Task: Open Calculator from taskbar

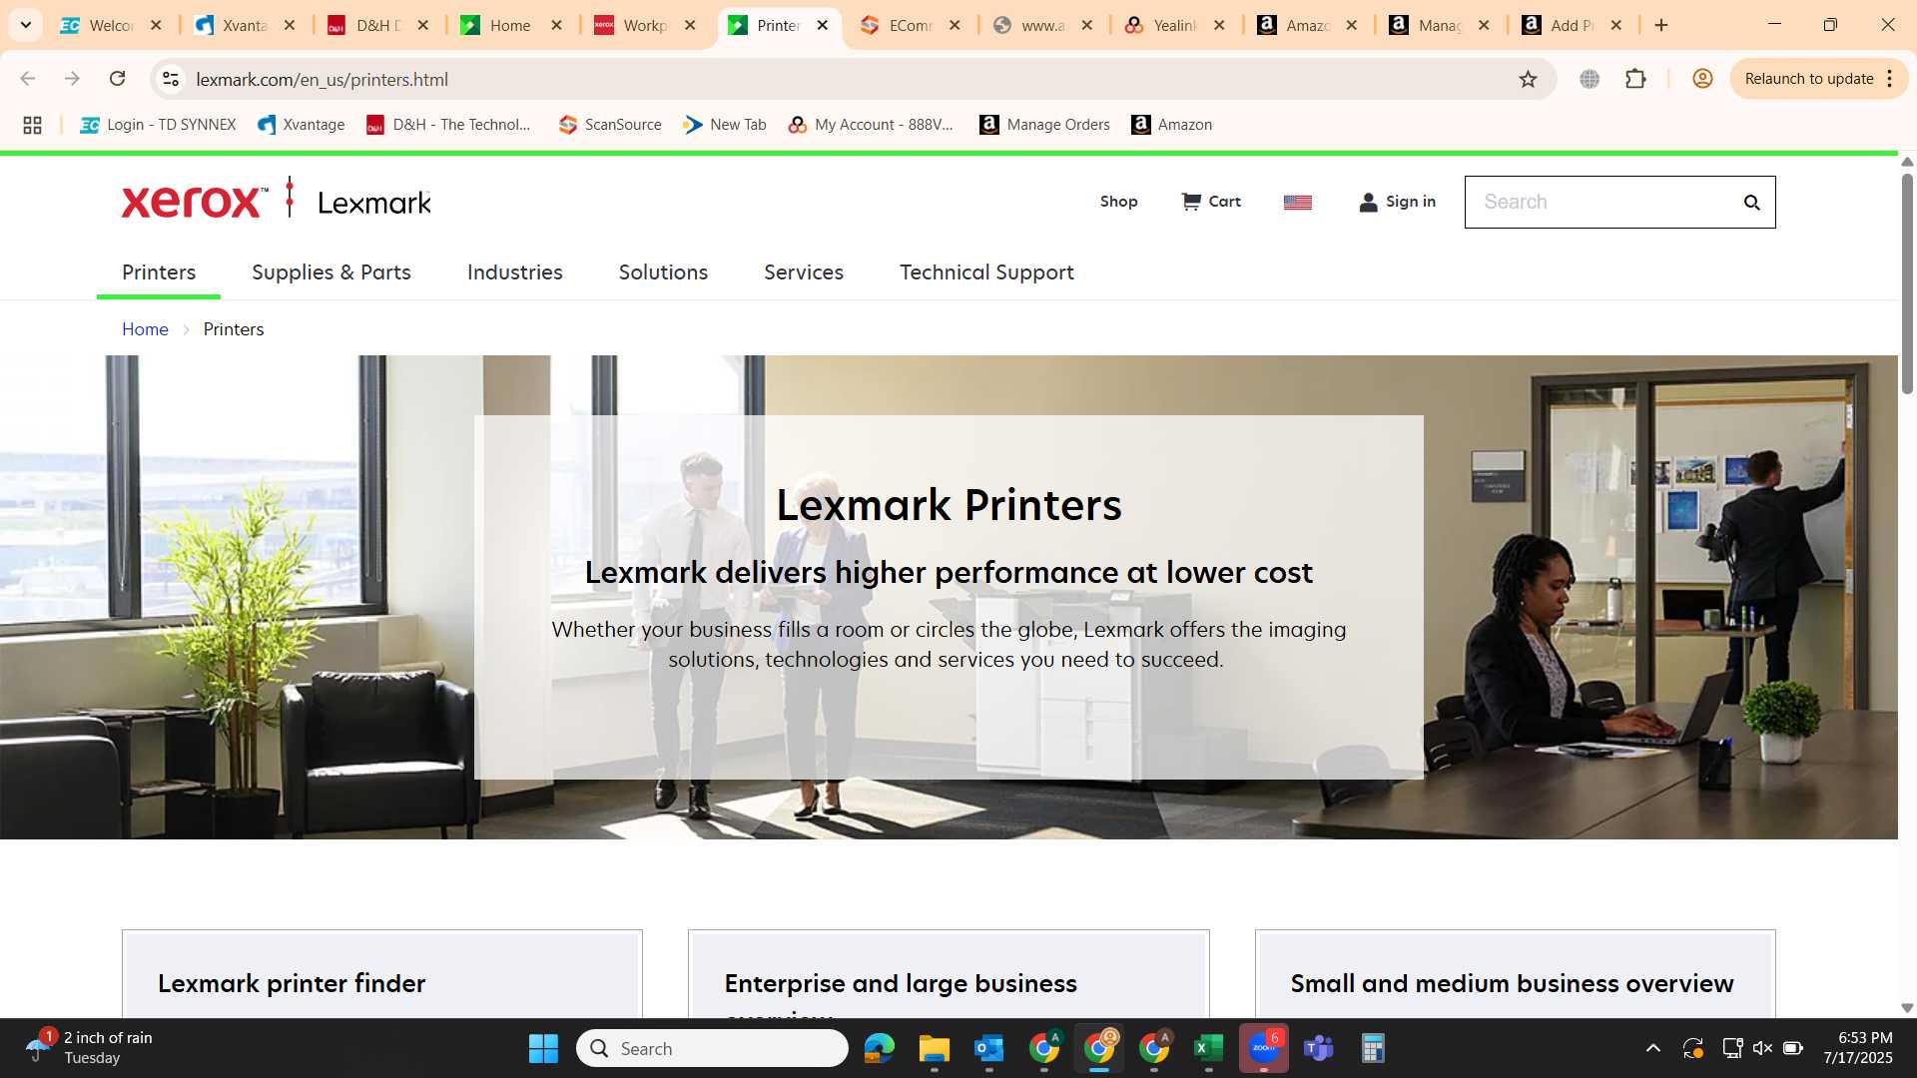Action: tap(1374, 1048)
